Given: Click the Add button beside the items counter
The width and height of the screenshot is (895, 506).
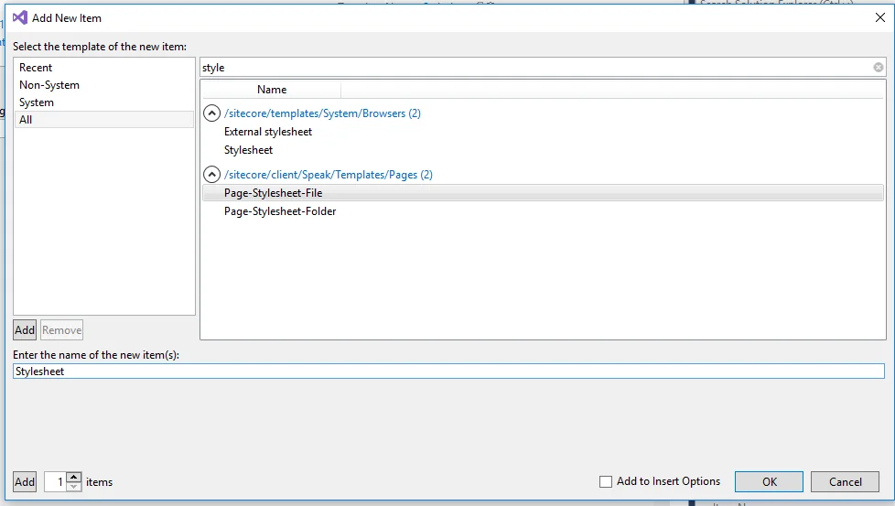Looking at the screenshot, I should [25, 481].
